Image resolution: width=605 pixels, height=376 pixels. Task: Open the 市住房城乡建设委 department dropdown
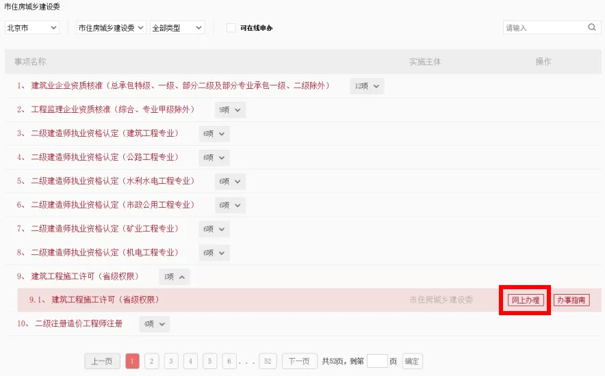point(111,28)
